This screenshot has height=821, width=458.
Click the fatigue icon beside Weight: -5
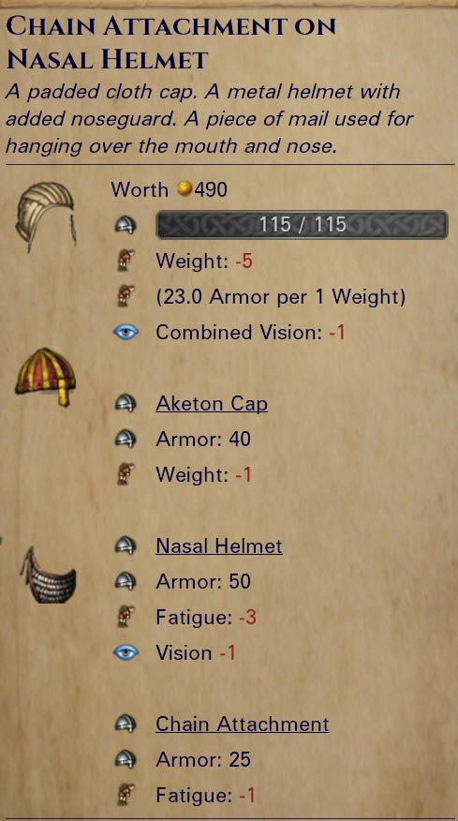(126, 261)
